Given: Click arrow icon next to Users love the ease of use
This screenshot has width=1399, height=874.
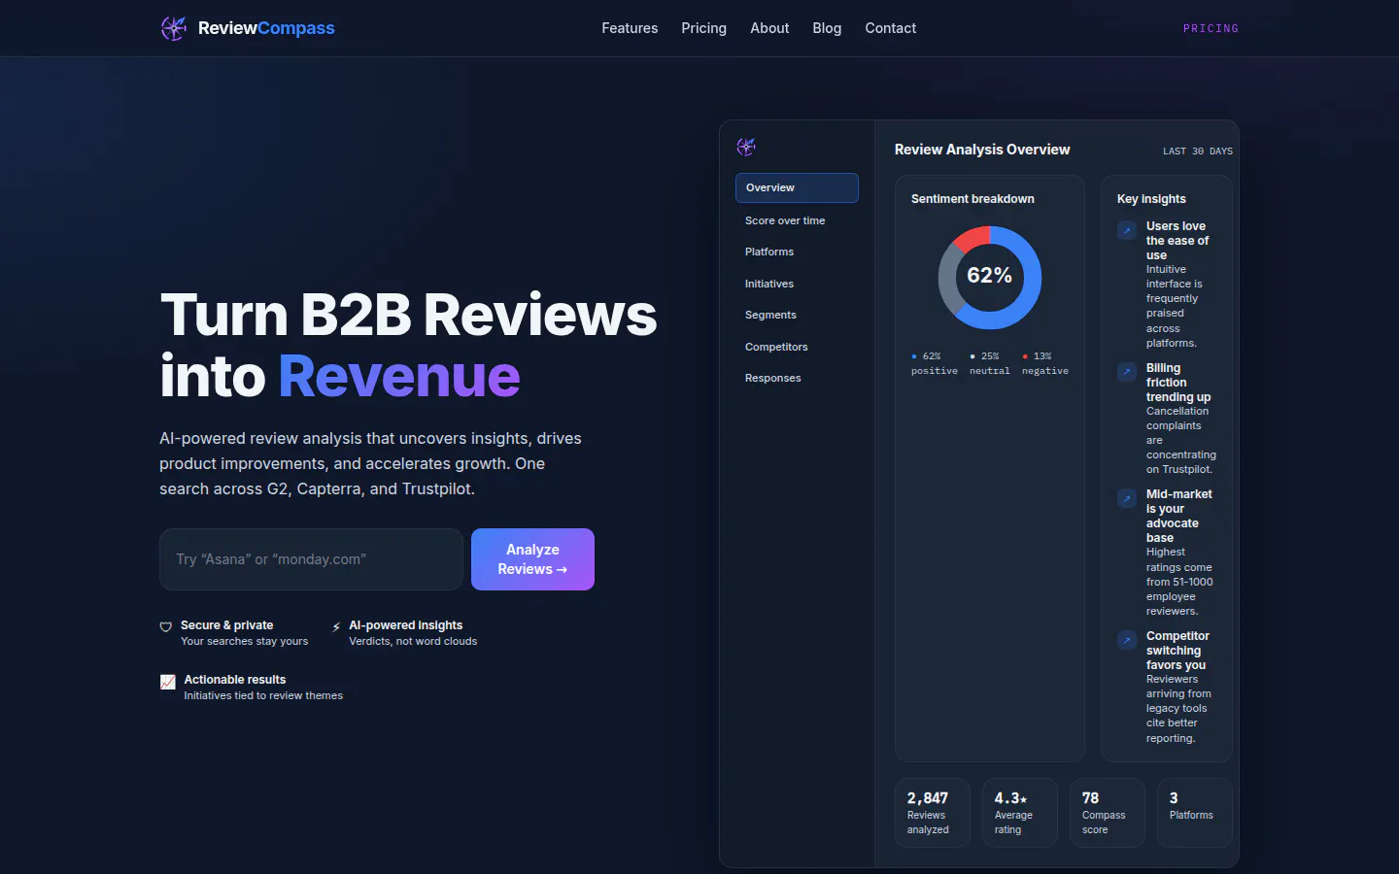Looking at the screenshot, I should pyautogui.click(x=1127, y=230).
